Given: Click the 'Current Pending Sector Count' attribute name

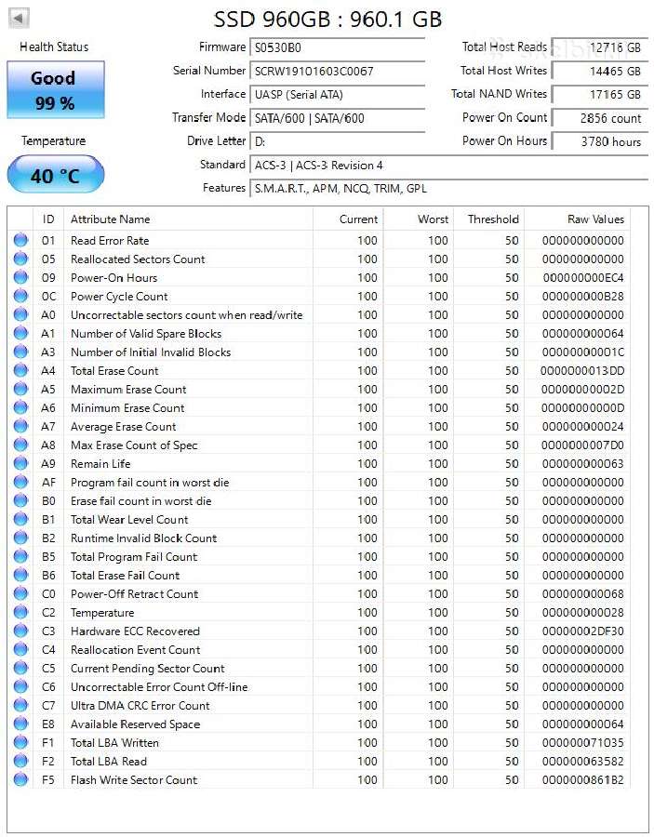Looking at the screenshot, I should click(147, 669).
